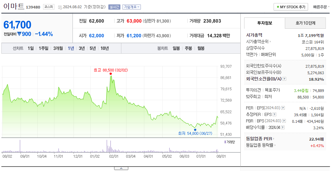Image resolution: width=331 pixels, height=171 pixels.
Task: Click help icon beside PER EPS(2024.03)
Action: tap(283, 108)
